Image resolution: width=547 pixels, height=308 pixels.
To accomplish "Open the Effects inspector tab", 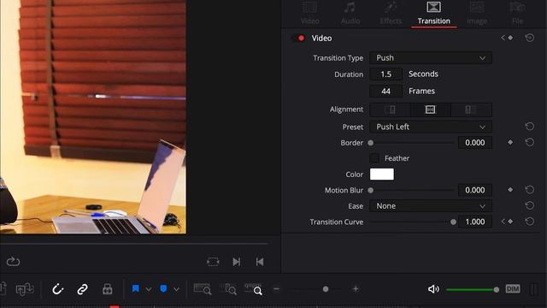I will pos(391,14).
